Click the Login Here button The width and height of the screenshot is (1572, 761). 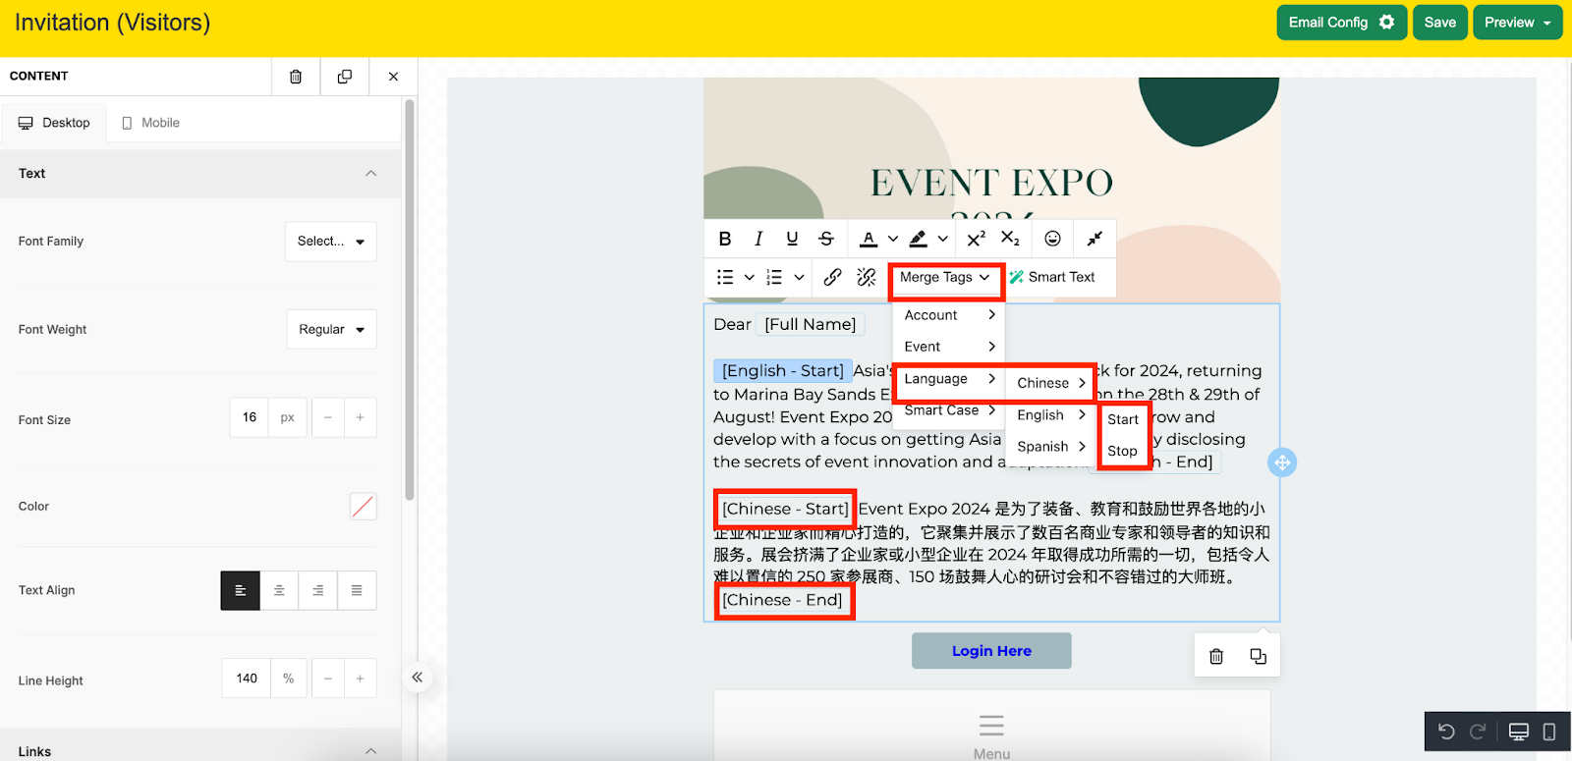pos(991,651)
